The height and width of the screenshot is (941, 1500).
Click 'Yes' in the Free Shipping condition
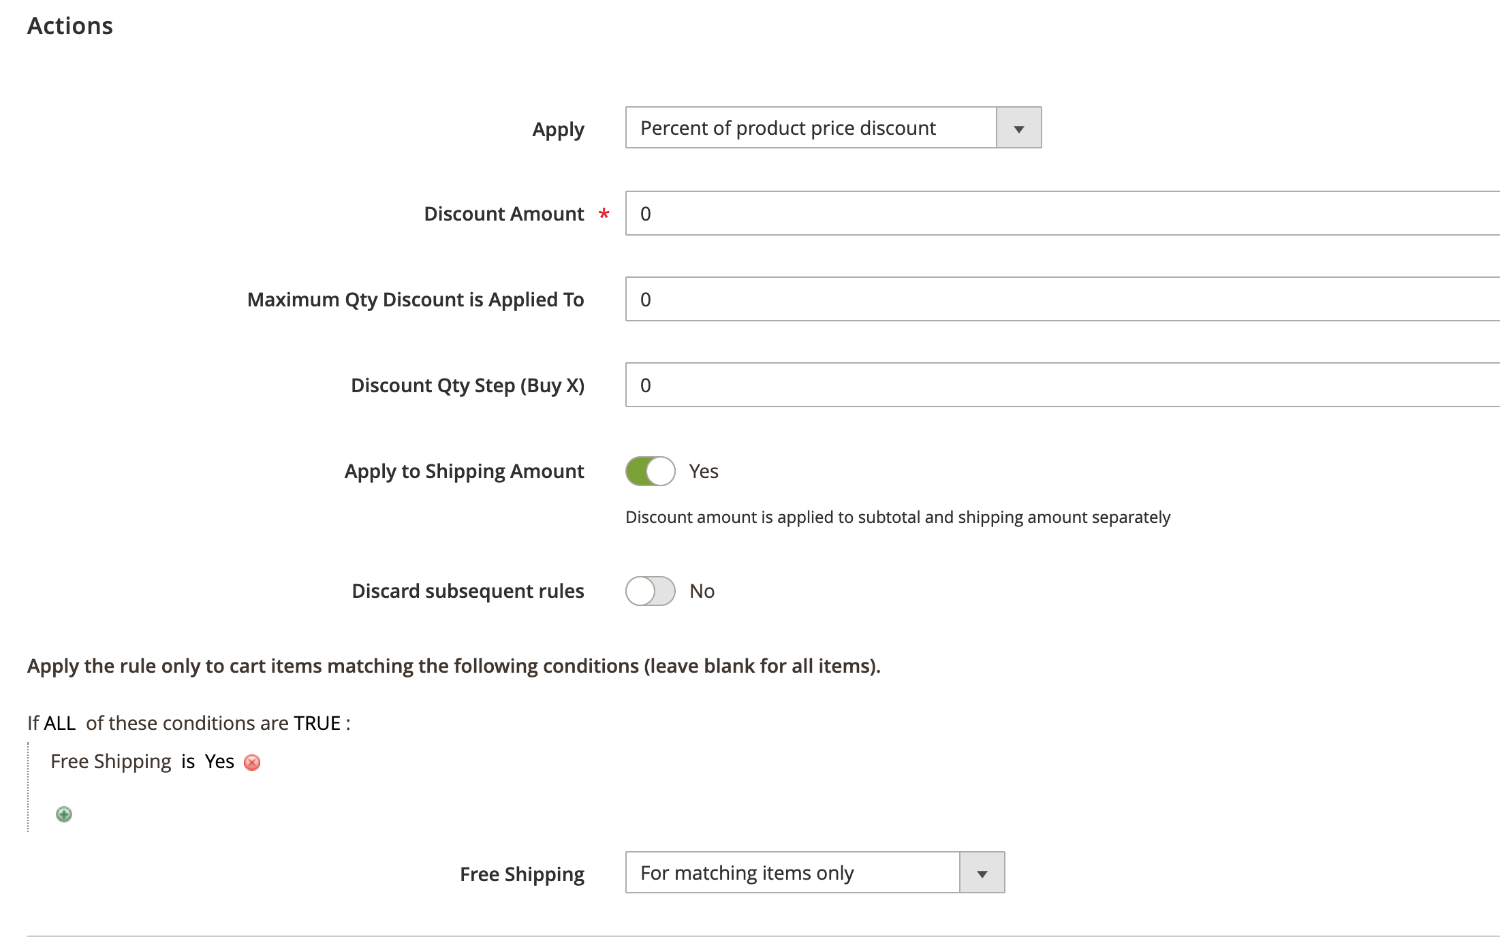219,761
